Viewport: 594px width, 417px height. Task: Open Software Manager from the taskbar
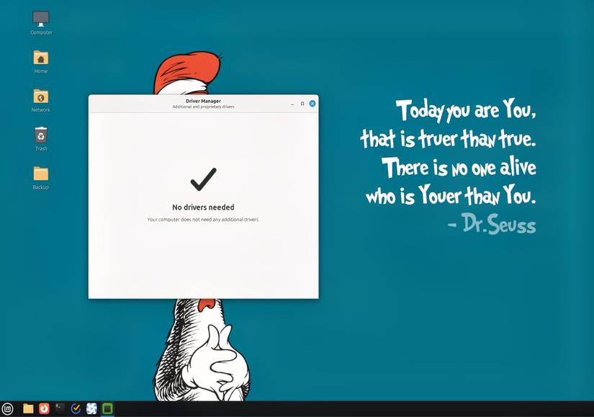(x=91, y=408)
